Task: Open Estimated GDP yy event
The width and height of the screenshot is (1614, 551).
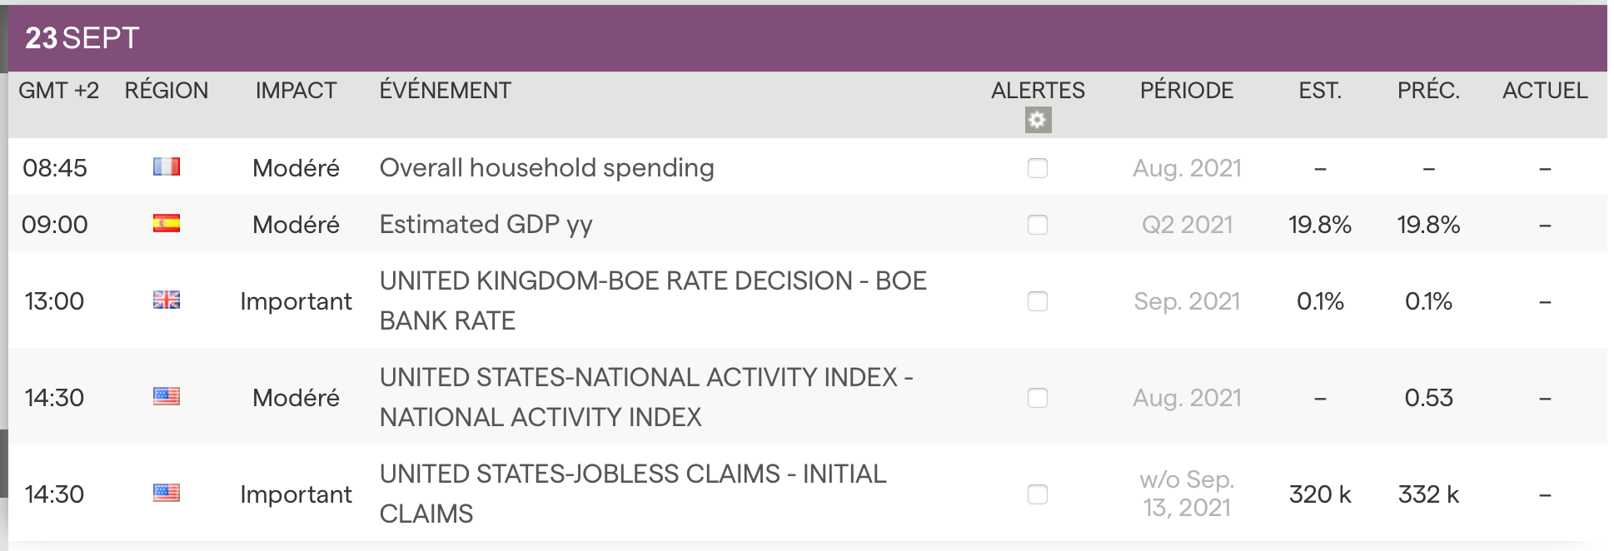Action: (486, 225)
